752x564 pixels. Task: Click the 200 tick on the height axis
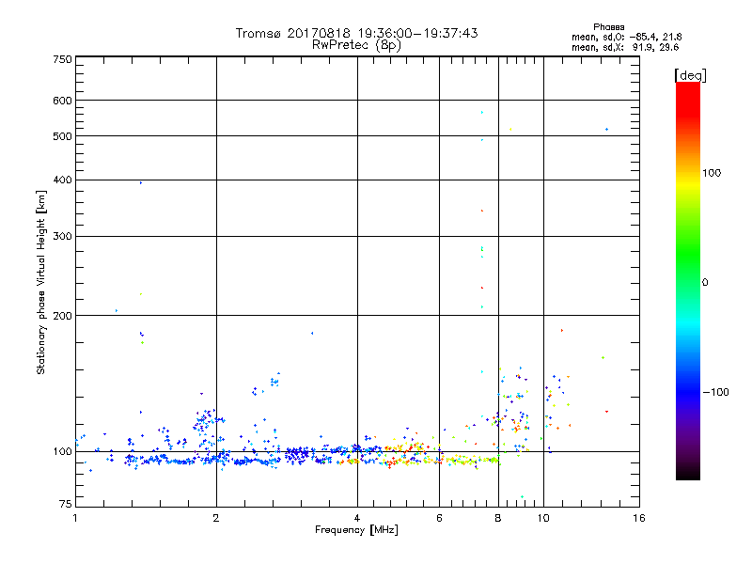tap(62, 316)
